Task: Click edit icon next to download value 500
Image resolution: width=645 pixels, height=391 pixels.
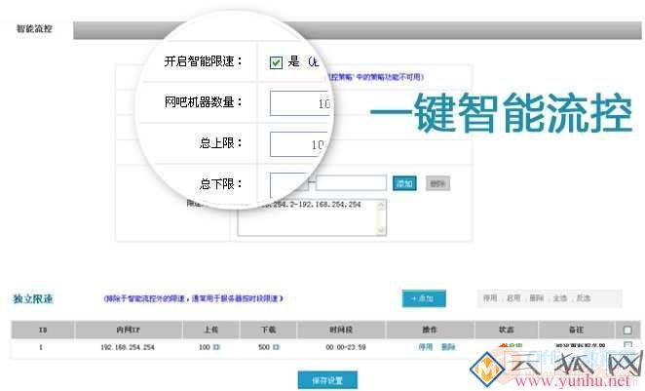Action: [x=276, y=347]
